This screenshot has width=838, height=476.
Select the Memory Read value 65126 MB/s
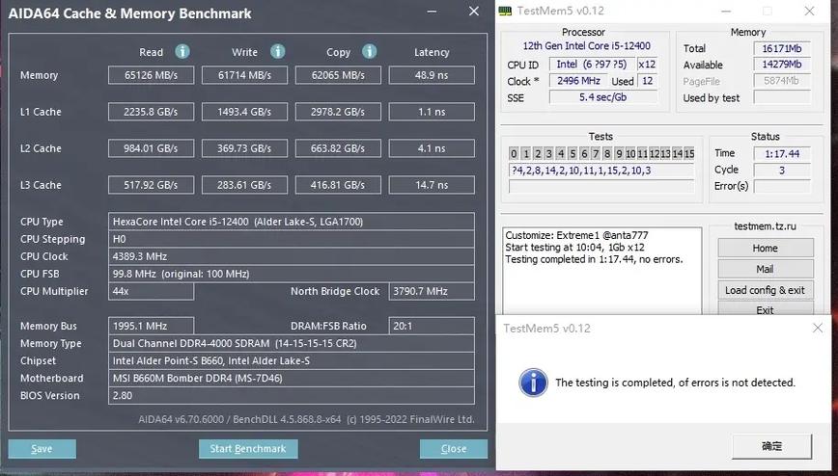click(152, 75)
